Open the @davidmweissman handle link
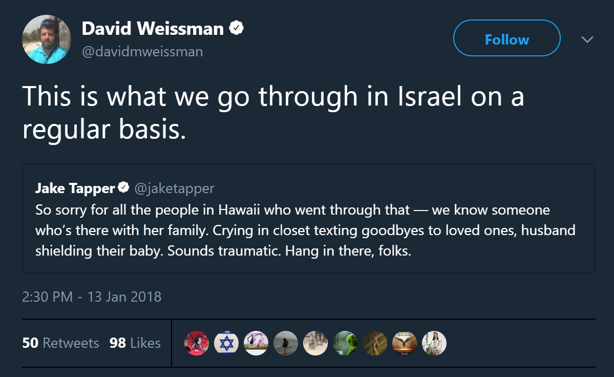 142,51
